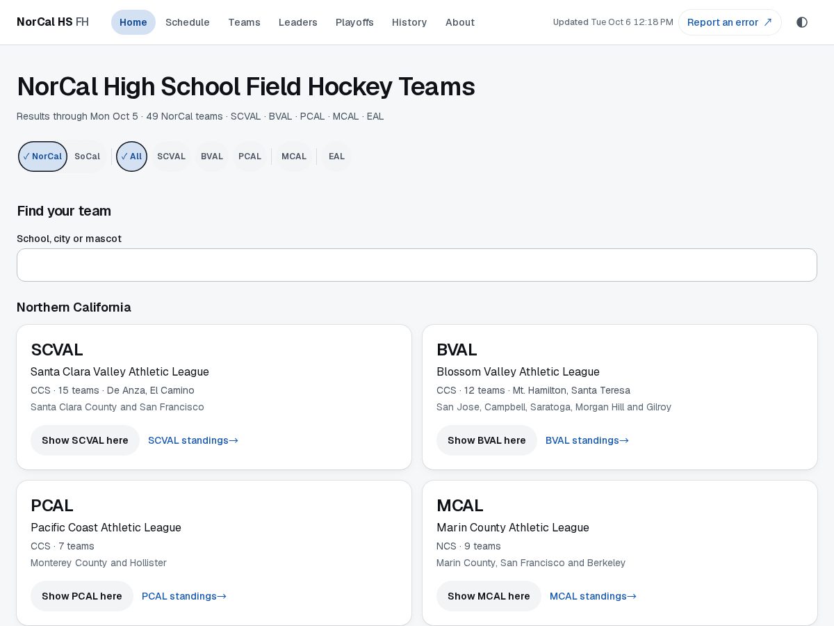Click the Show BVAL here button
The image size is (834, 626).
point(486,440)
